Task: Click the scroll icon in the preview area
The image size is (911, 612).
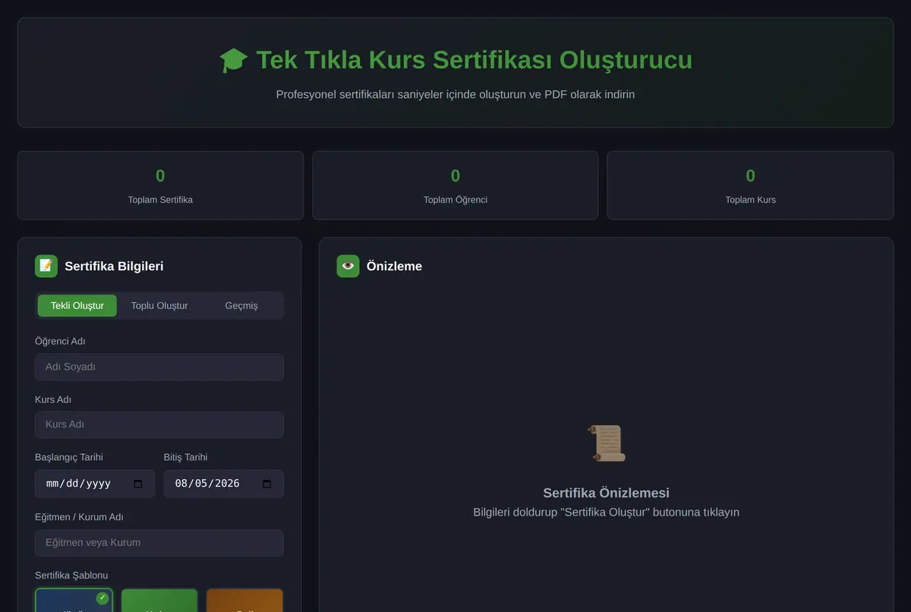Action: point(607,443)
